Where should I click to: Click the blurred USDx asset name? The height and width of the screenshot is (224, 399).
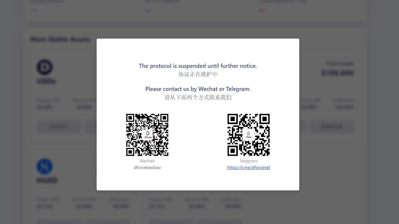46,81
